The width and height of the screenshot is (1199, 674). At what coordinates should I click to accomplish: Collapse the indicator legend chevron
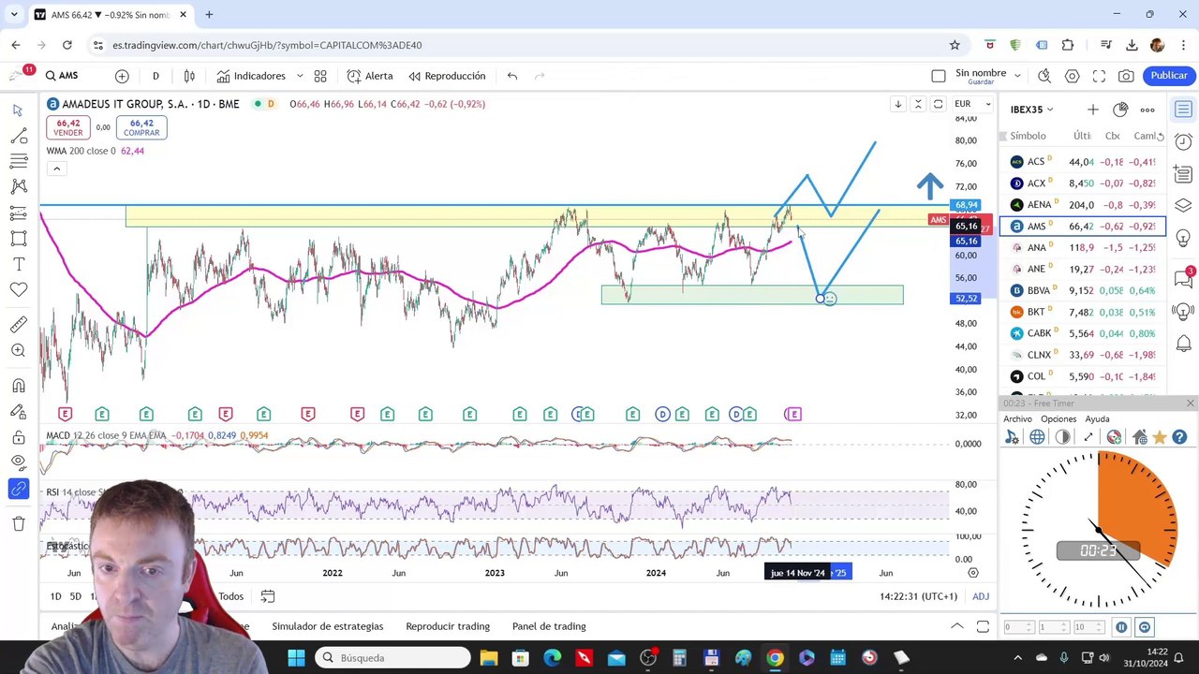click(x=56, y=168)
